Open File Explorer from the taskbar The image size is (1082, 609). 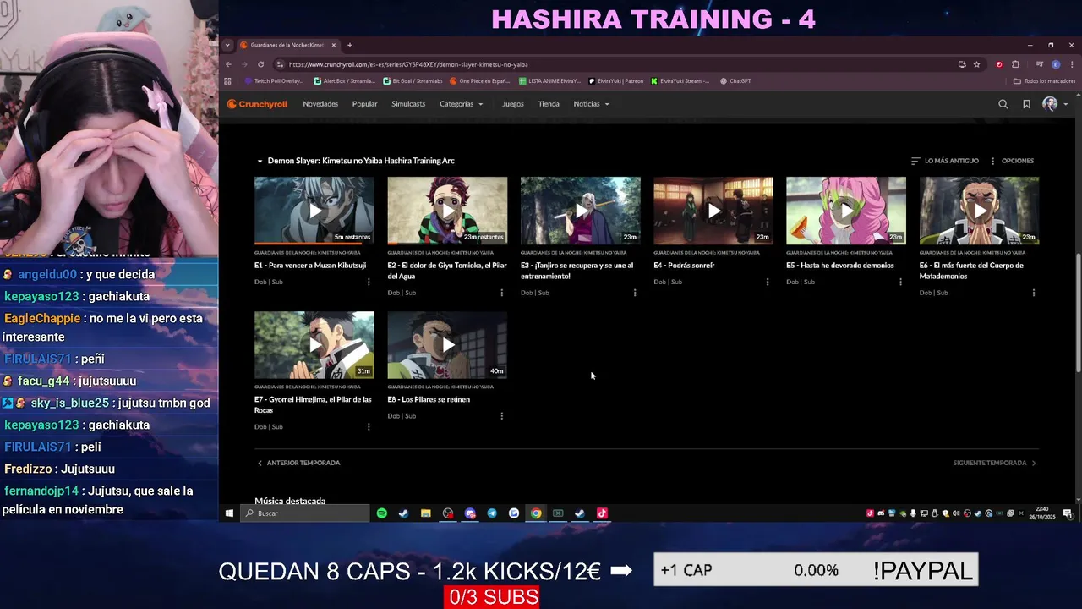point(426,513)
